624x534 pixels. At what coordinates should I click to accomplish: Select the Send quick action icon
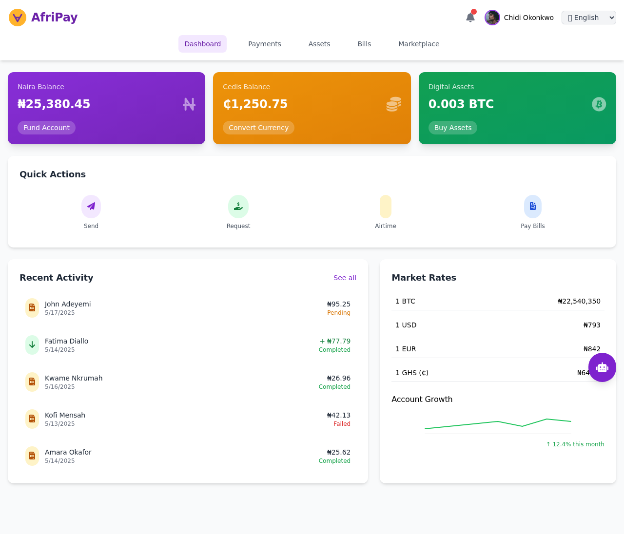(x=91, y=206)
